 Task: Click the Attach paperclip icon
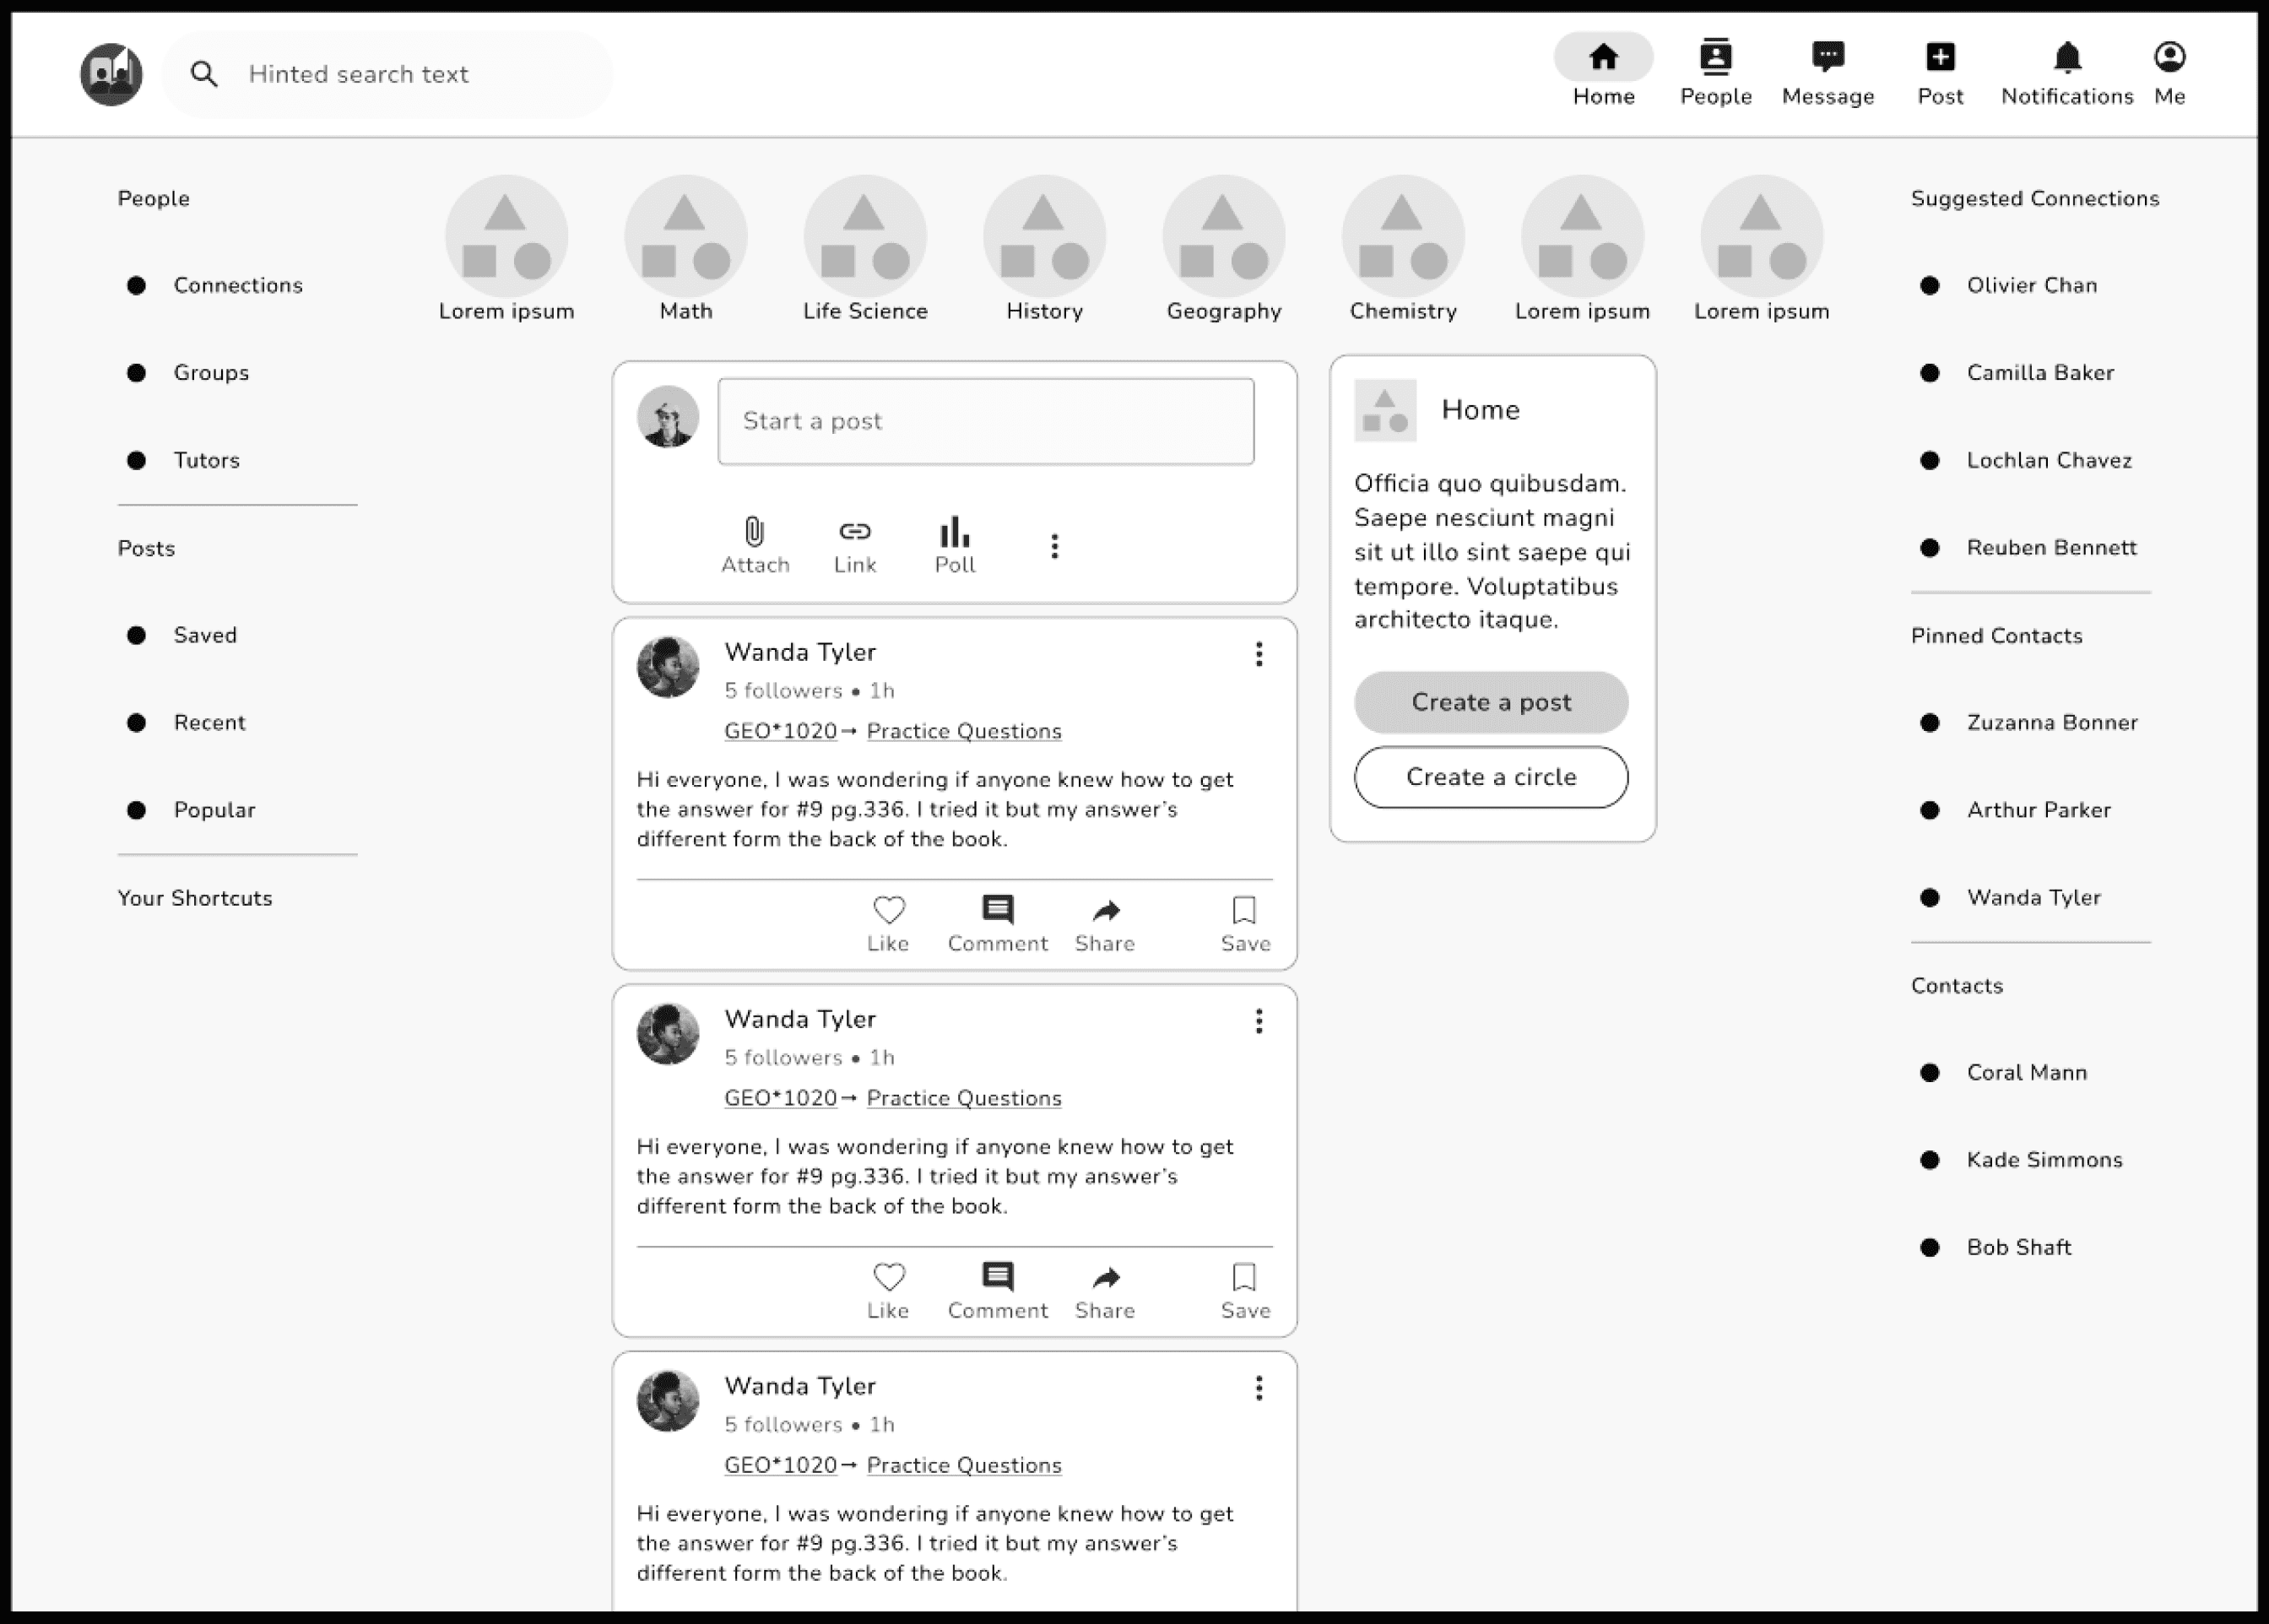[755, 531]
